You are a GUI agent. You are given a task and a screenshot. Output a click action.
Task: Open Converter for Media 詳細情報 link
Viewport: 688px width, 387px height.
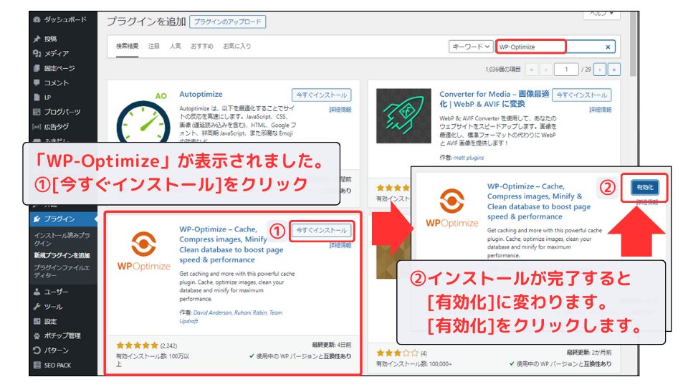point(601,110)
